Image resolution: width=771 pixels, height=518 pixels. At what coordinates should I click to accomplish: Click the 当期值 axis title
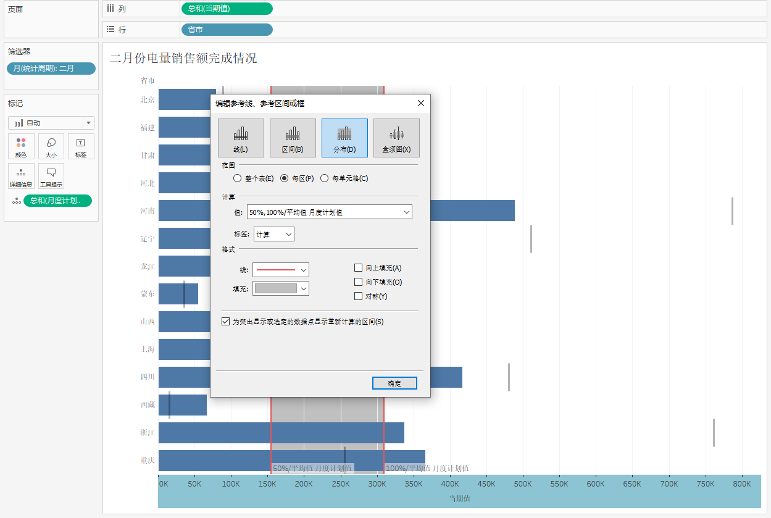tap(459, 498)
